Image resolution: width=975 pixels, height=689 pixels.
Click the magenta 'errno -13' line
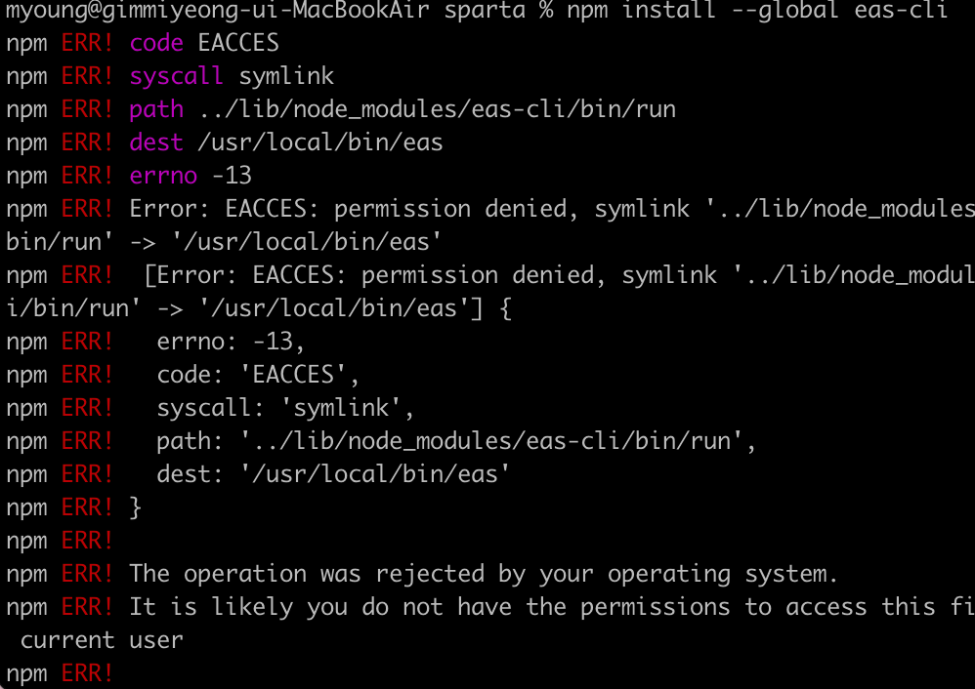pyautogui.click(x=129, y=176)
